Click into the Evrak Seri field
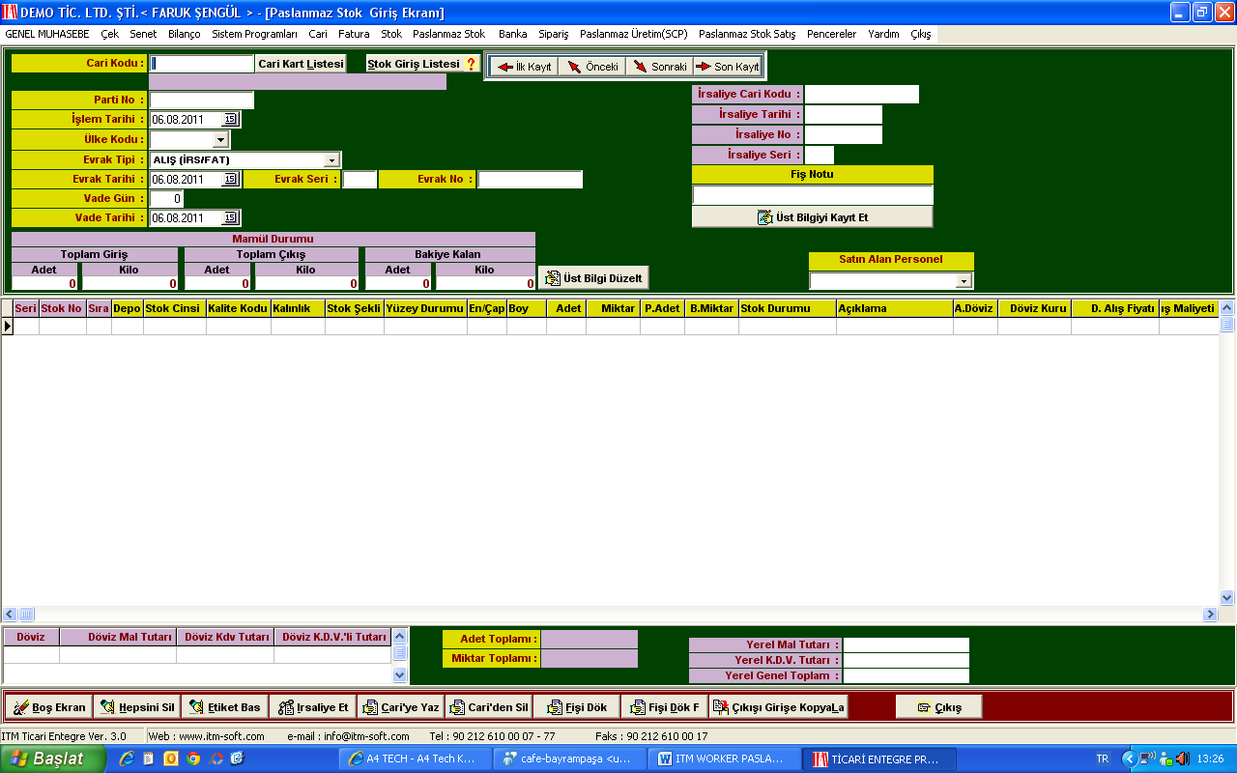Image resolution: width=1237 pixels, height=773 pixels. [360, 180]
